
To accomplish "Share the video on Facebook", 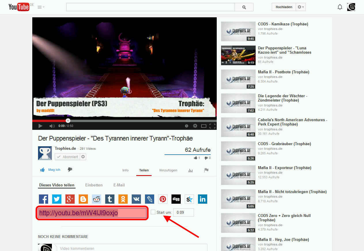I will pos(44,199).
